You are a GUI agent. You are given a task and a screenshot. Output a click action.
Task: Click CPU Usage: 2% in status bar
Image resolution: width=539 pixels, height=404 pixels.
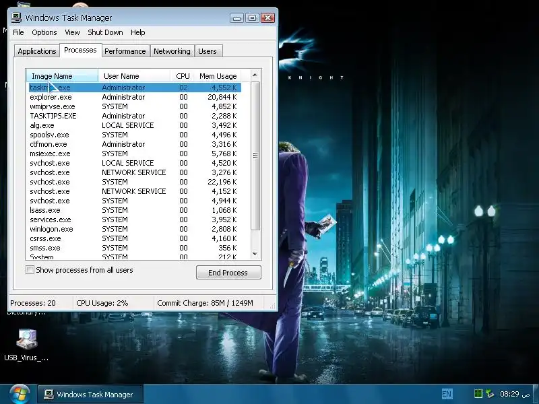(102, 303)
